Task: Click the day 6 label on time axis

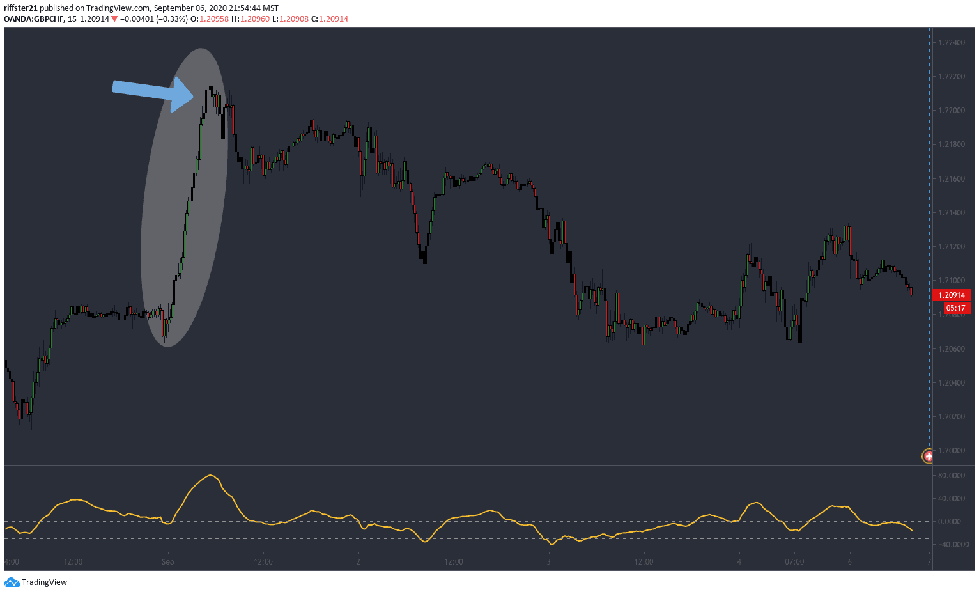Action: point(850,562)
